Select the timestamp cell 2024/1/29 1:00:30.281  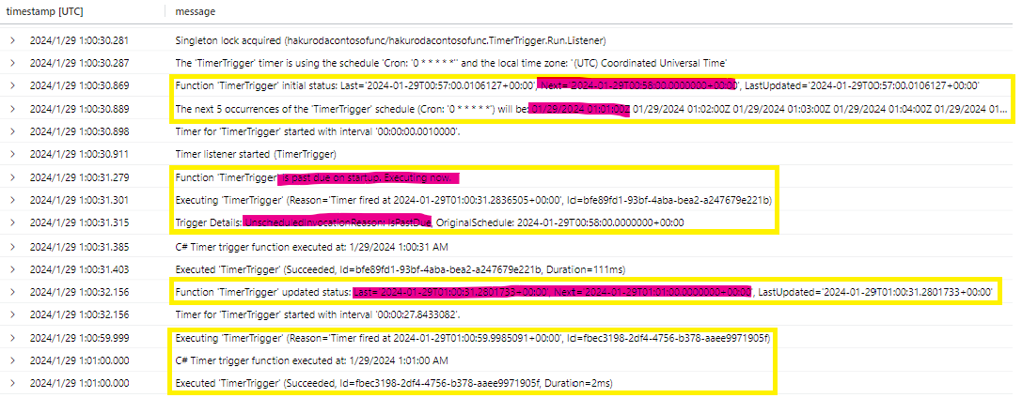point(79,41)
